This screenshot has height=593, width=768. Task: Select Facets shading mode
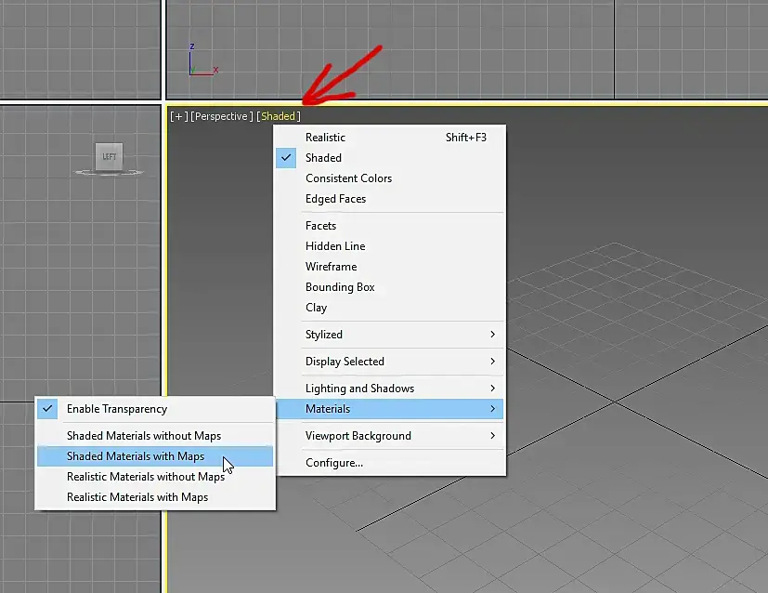[390, 226]
